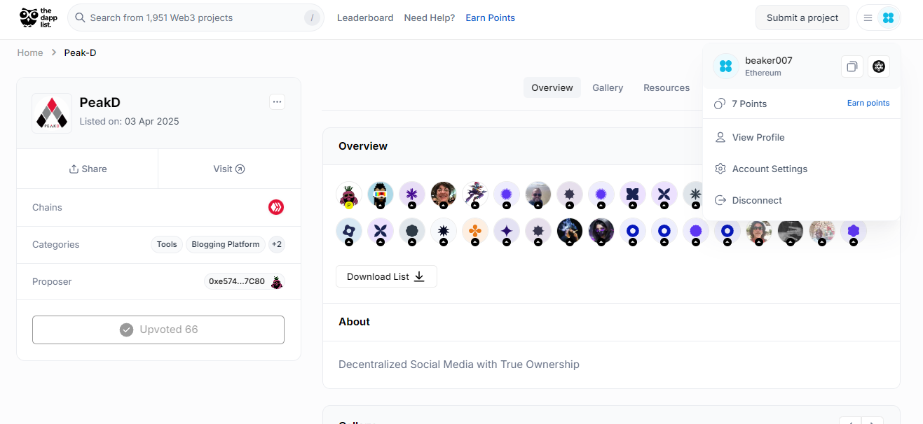Open PeakD three-dots options menu
This screenshot has width=923, height=424.
pyautogui.click(x=278, y=102)
